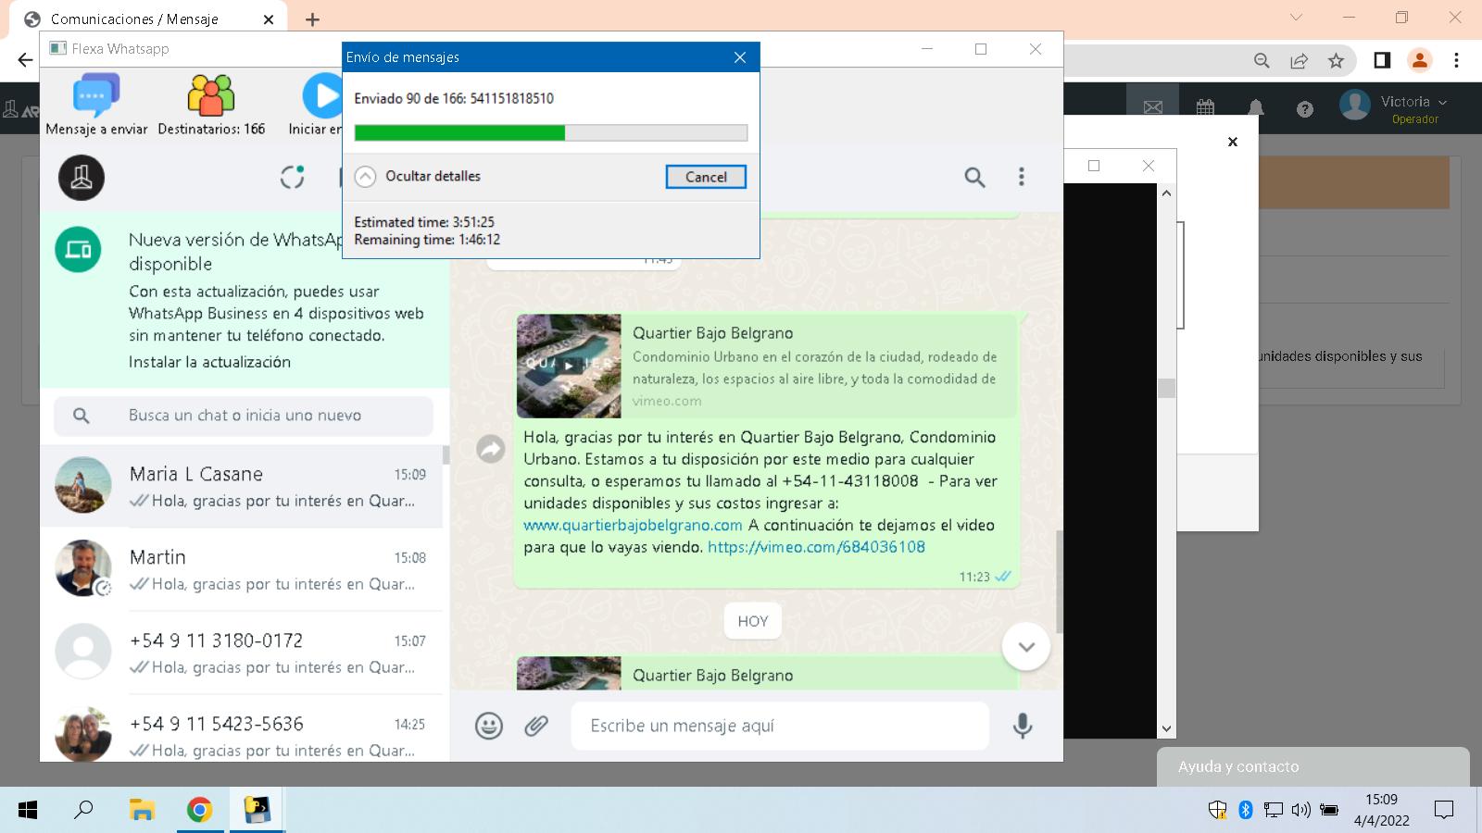Open File Explorer from taskbar

tap(142, 810)
